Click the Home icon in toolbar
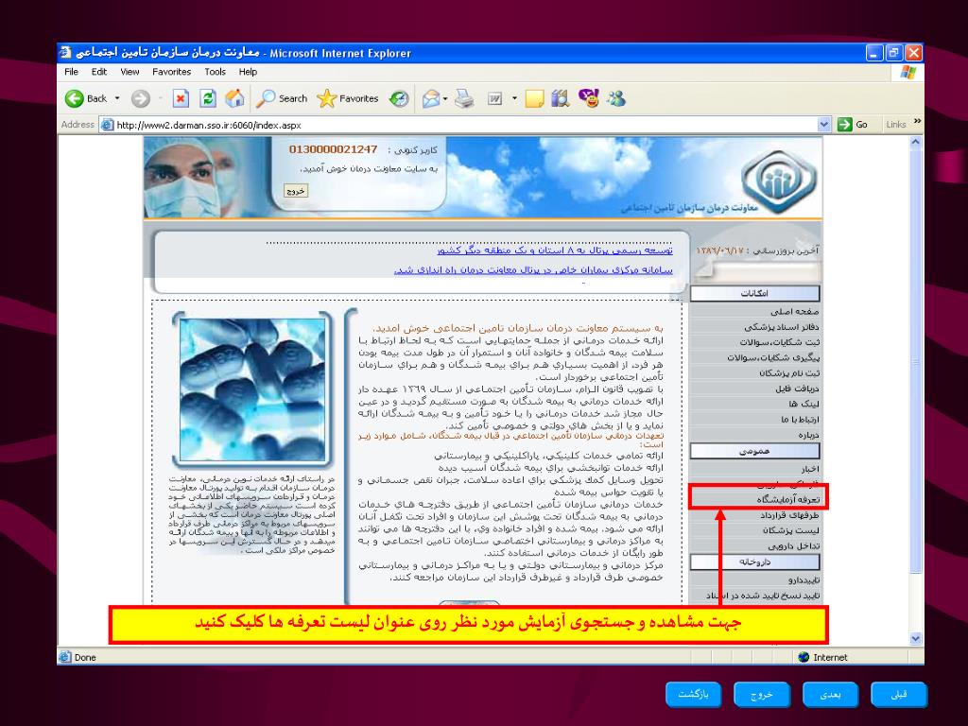The height and width of the screenshot is (726, 968). [234, 98]
